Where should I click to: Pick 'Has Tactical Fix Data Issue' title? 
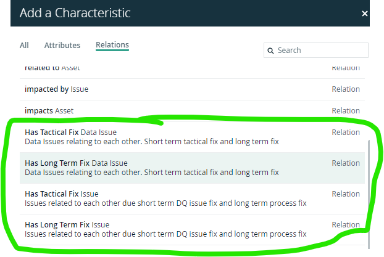(x=70, y=133)
